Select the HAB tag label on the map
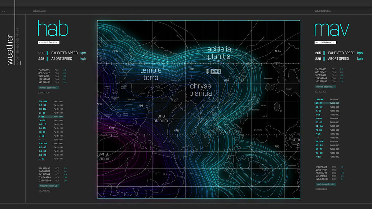The width and height of the screenshot is (372, 209). tap(216, 72)
